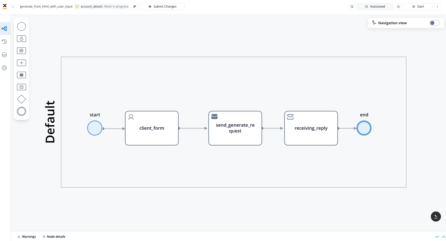Click the user icon on client_form node
The width and height of the screenshot is (446, 241).
click(x=131, y=117)
